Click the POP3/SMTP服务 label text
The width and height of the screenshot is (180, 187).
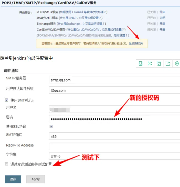point(47,12)
